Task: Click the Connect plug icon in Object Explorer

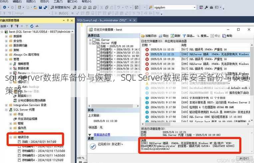Action: click(x=12, y=26)
